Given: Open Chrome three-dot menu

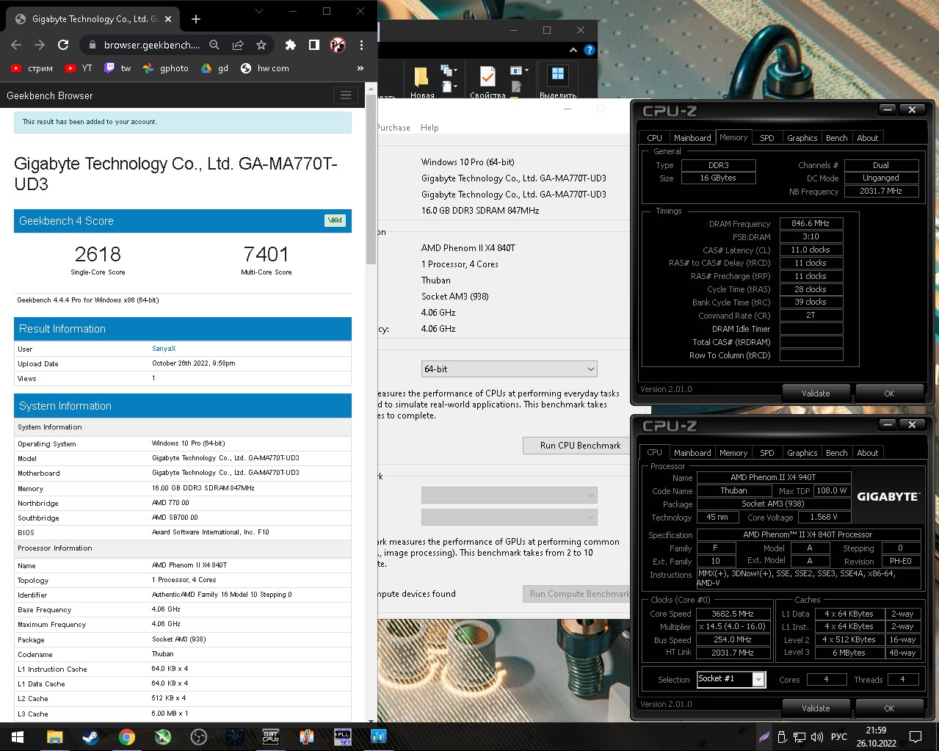Looking at the screenshot, I should click(361, 45).
